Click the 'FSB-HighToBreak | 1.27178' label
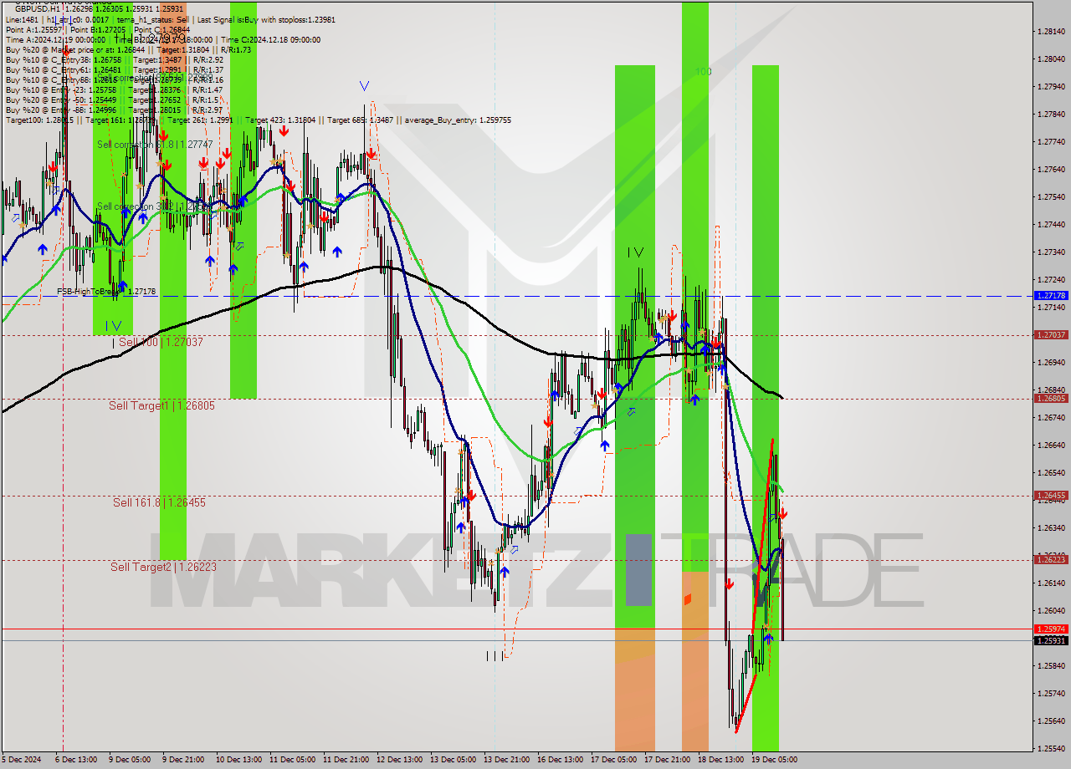 (106, 291)
